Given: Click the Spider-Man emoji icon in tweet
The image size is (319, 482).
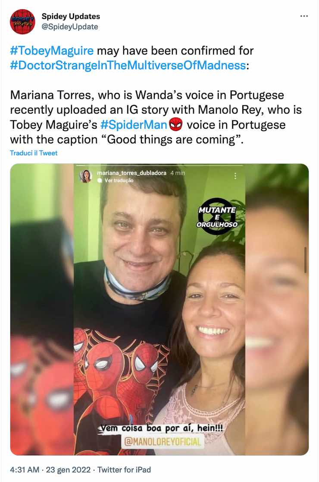Looking at the screenshot, I should click(176, 124).
